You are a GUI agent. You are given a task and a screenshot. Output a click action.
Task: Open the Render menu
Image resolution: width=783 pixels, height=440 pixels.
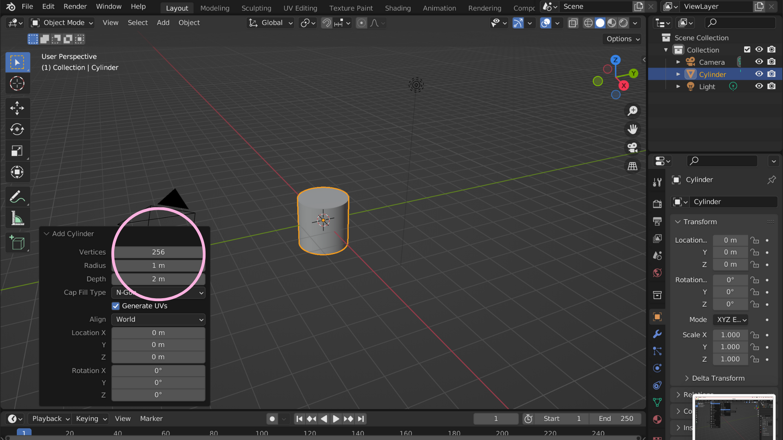pyautogui.click(x=75, y=7)
